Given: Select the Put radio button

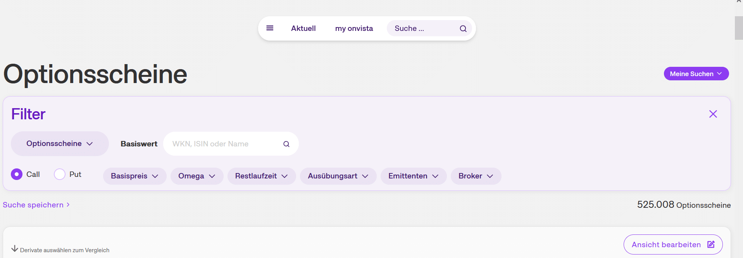Looking at the screenshot, I should [60, 175].
